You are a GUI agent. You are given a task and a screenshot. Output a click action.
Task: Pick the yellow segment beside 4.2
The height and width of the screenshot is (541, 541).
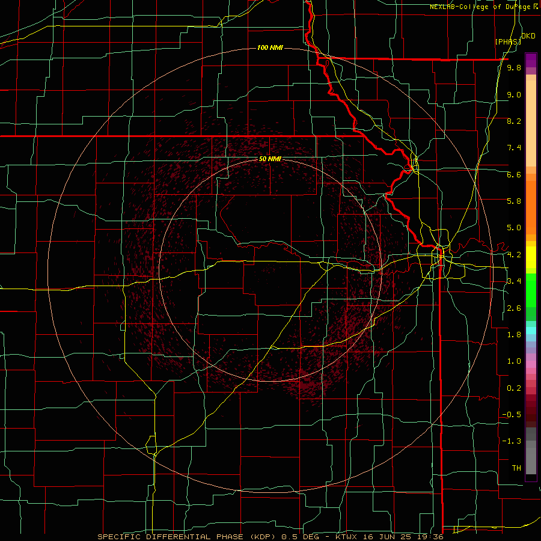click(x=531, y=257)
